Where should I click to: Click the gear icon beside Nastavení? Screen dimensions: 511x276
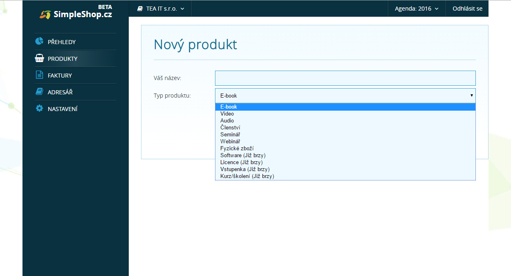pyautogui.click(x=39, y=109)
